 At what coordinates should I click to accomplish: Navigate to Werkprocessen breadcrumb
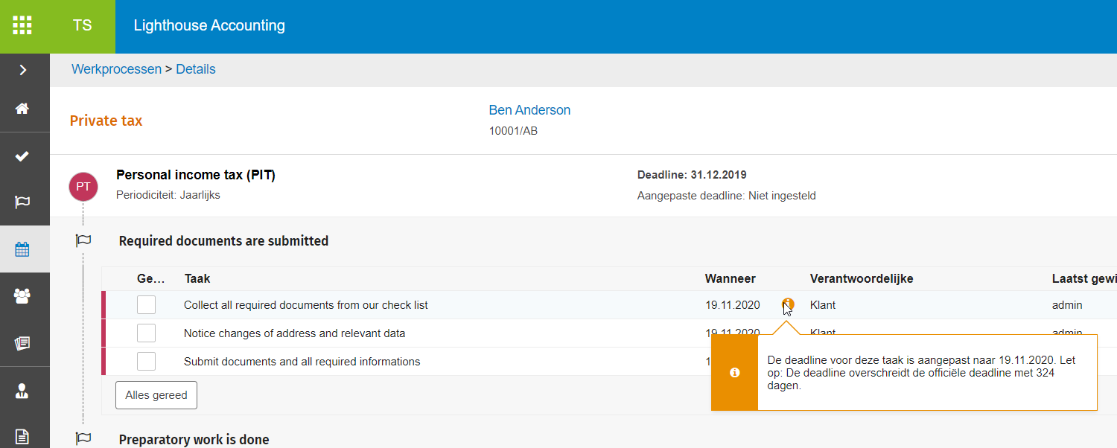pyautogui.click(x=116, y=69)
